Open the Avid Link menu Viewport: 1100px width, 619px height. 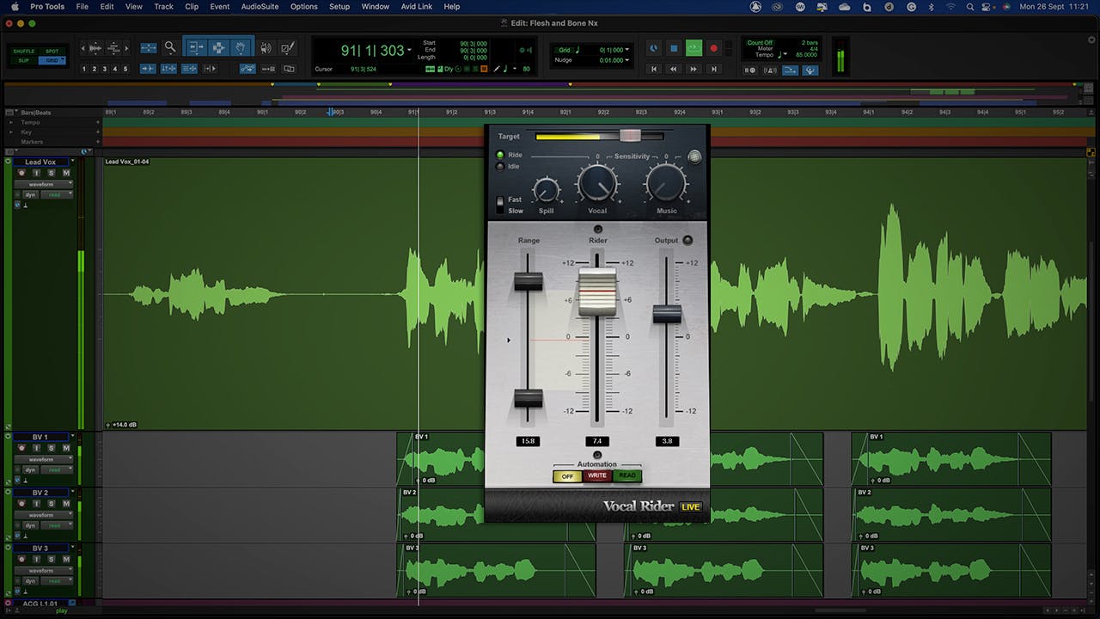417,6
